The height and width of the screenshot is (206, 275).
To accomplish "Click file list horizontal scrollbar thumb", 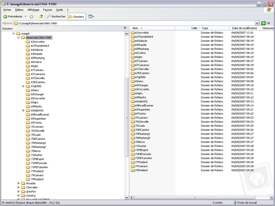I will (x=195, y=198).
